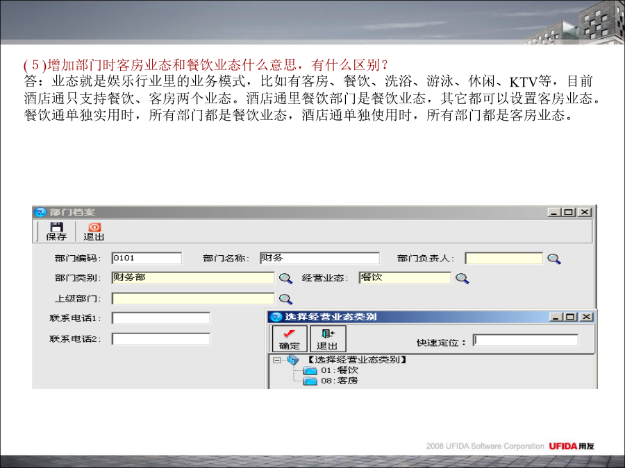Click the 部门档案 window title icon
Image resolution: width=625 pixels, height=468 pixels.
pyautogui.click(x=40, y=212)
